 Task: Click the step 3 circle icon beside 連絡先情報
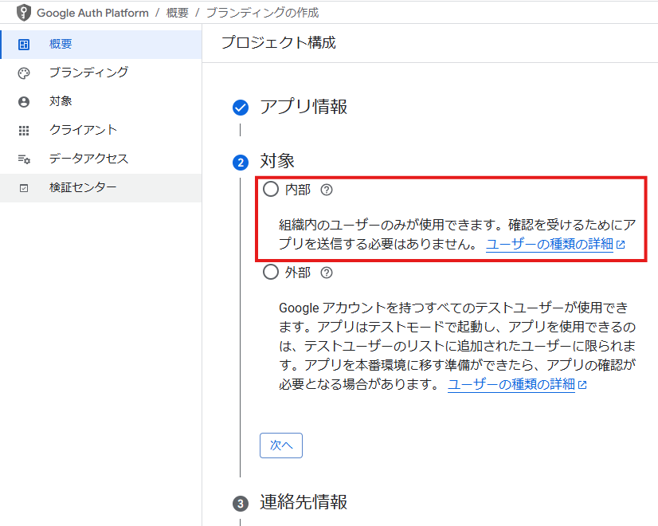(x=241, y=504)
